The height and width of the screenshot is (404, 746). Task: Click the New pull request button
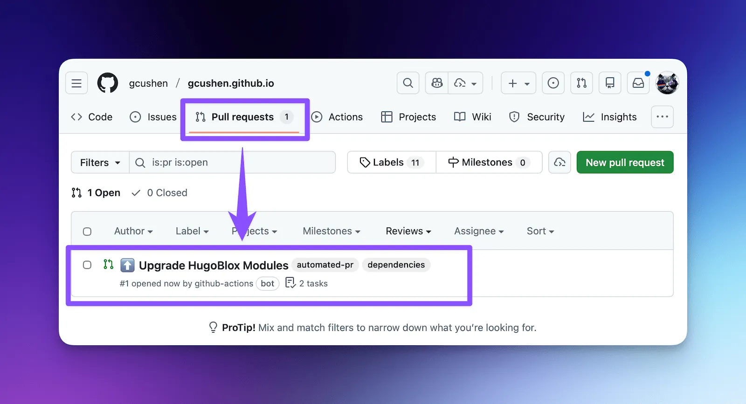pyautogui.click(x=625, y=163)
